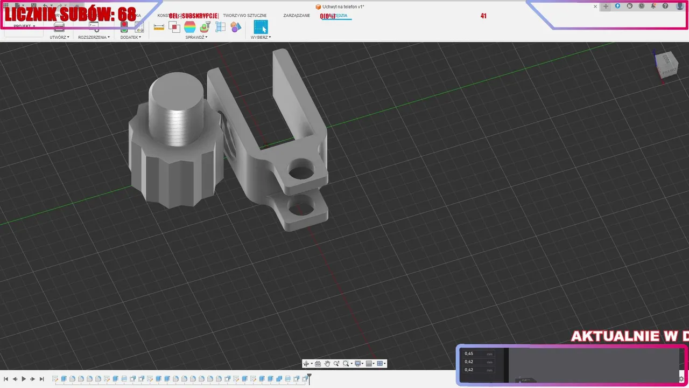Screen dimensions: 689x388
Task: Expand the ROZSZERZENIA dropdown
Action: 94,37
